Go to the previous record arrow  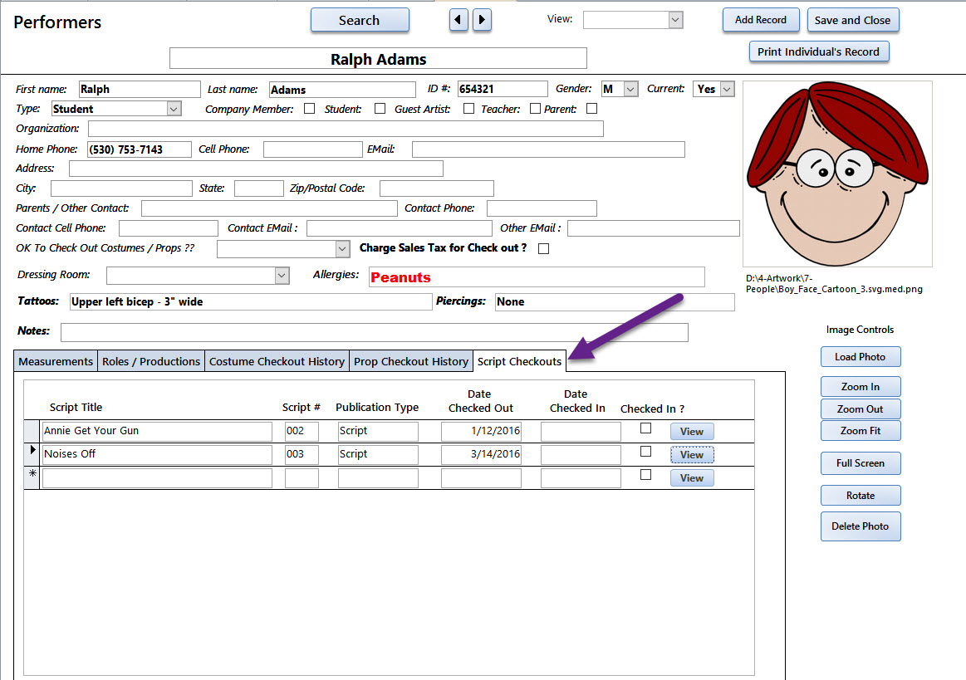click(458, 20)
